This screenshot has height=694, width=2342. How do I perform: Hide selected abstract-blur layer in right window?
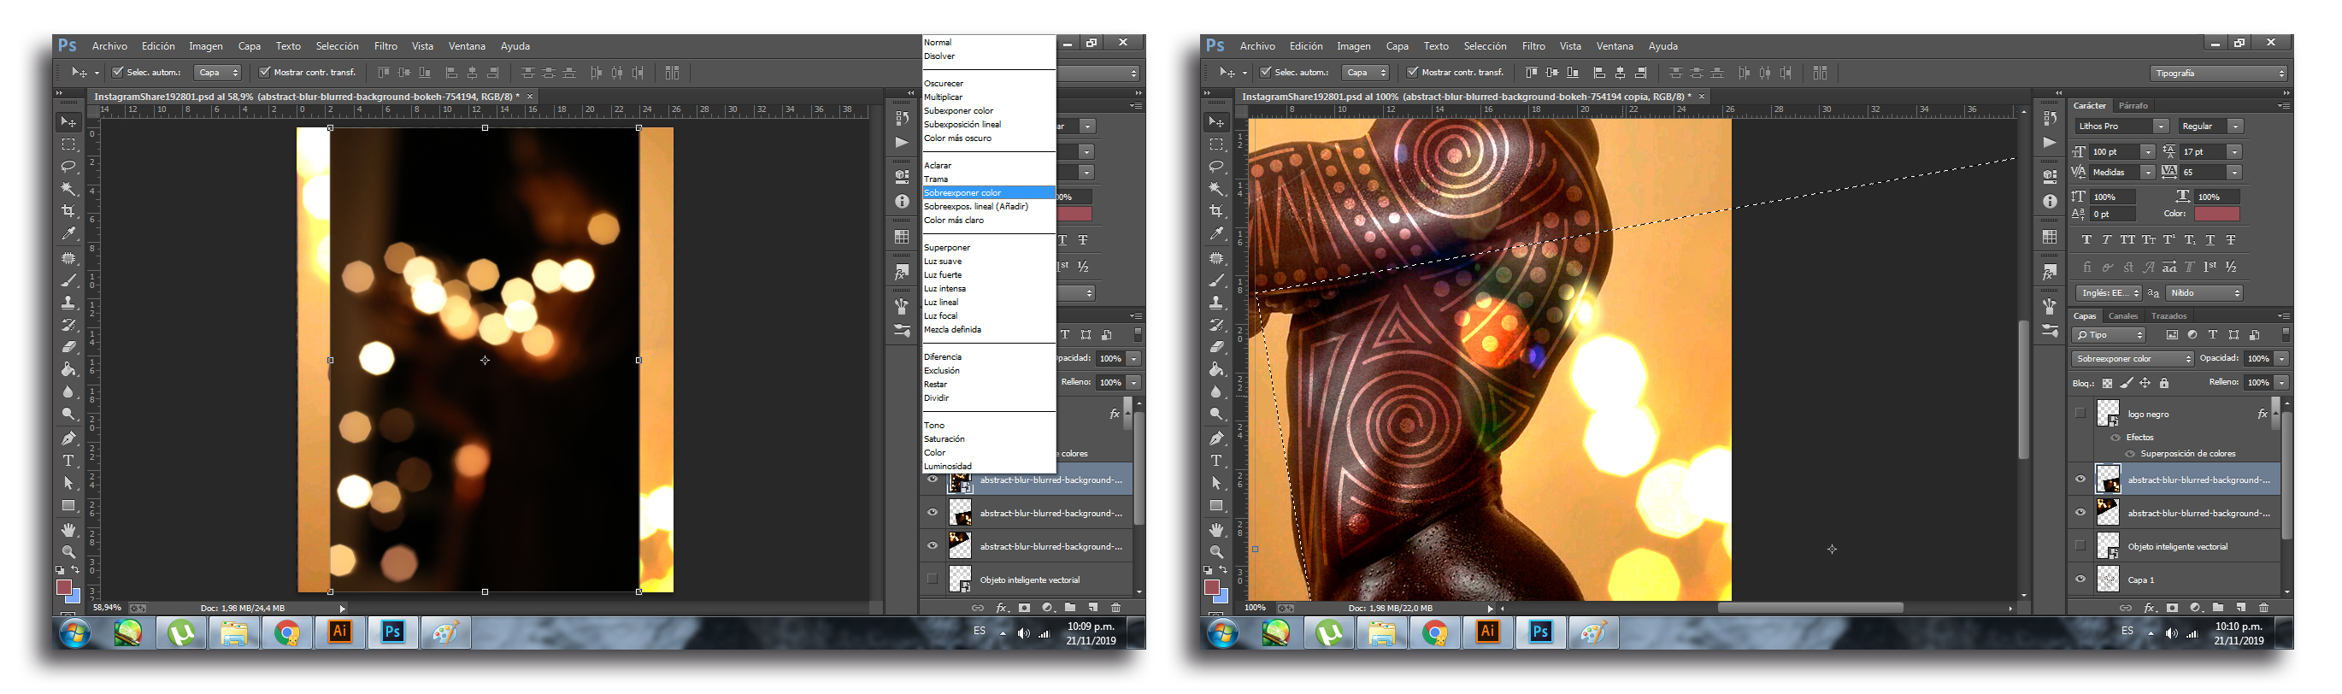[2080, 479]
